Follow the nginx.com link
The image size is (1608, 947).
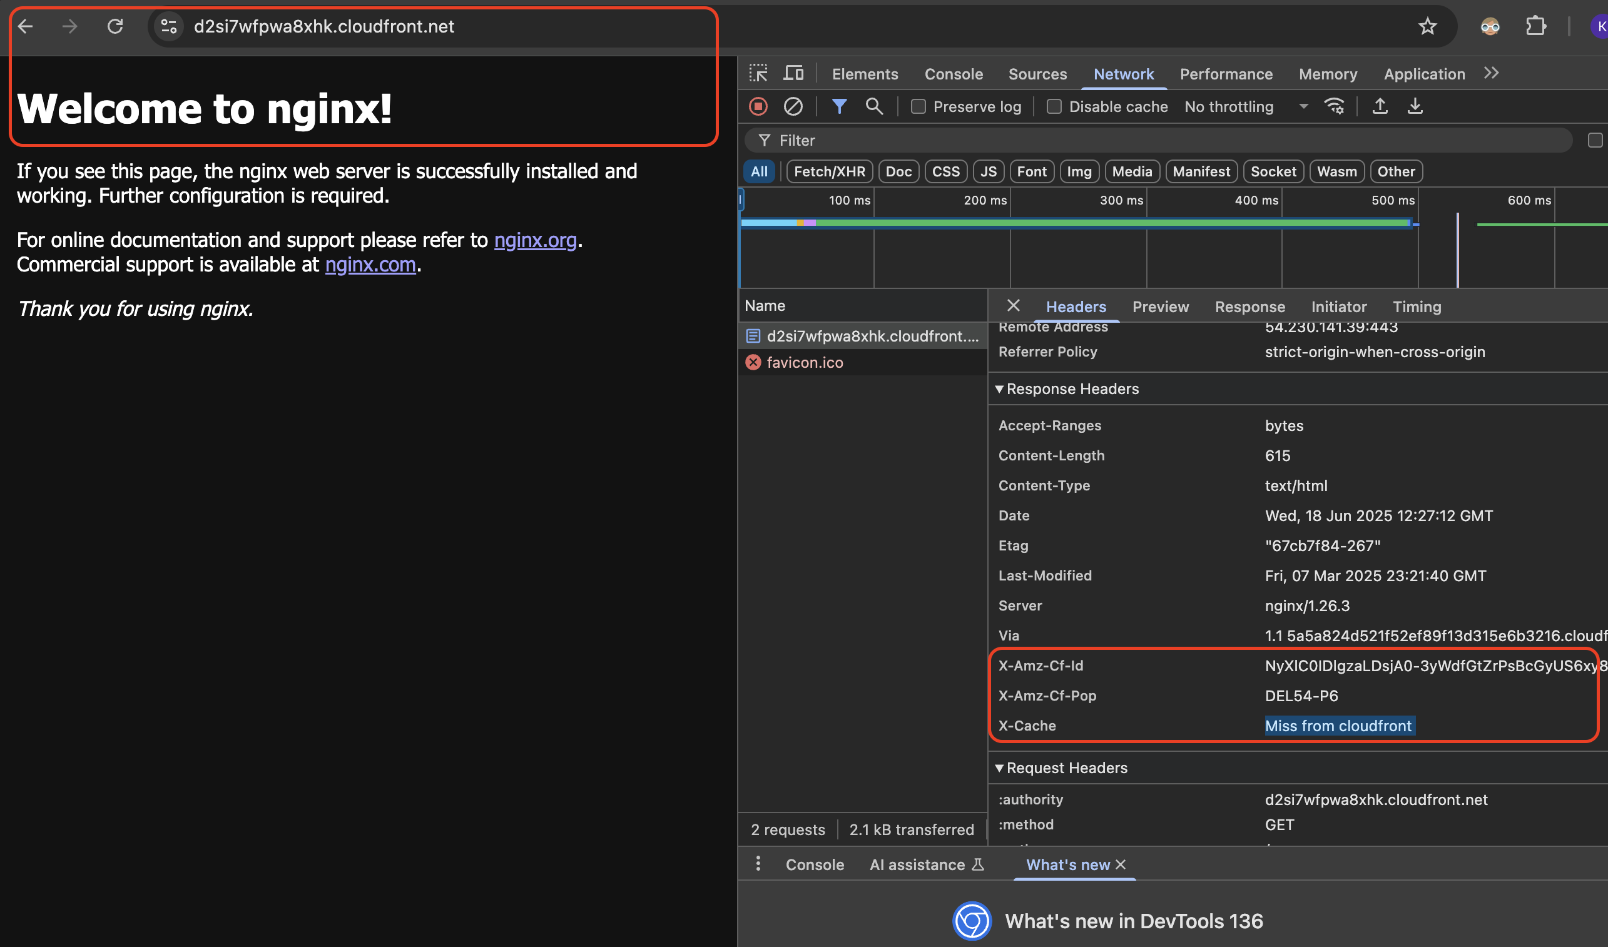pyautogui.click(x=370, y=264)
